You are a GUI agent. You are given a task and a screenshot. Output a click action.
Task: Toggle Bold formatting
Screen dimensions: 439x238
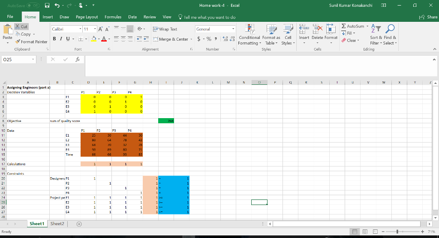point(54,39)
